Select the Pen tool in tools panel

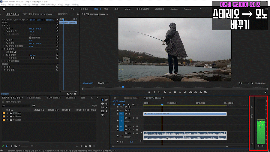106,107
